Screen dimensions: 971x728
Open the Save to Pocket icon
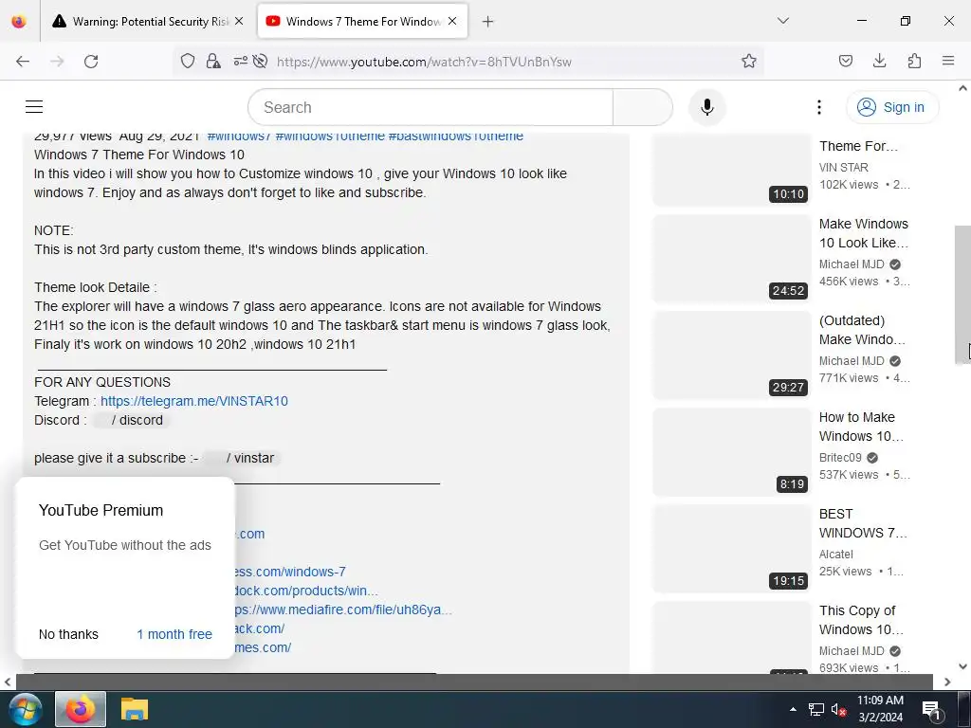[845, 61]
